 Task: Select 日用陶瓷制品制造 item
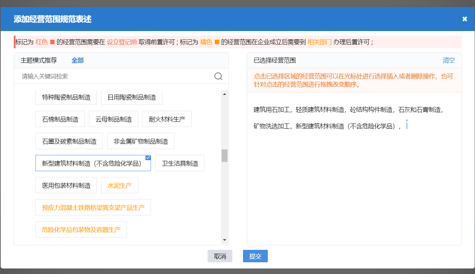131,97
